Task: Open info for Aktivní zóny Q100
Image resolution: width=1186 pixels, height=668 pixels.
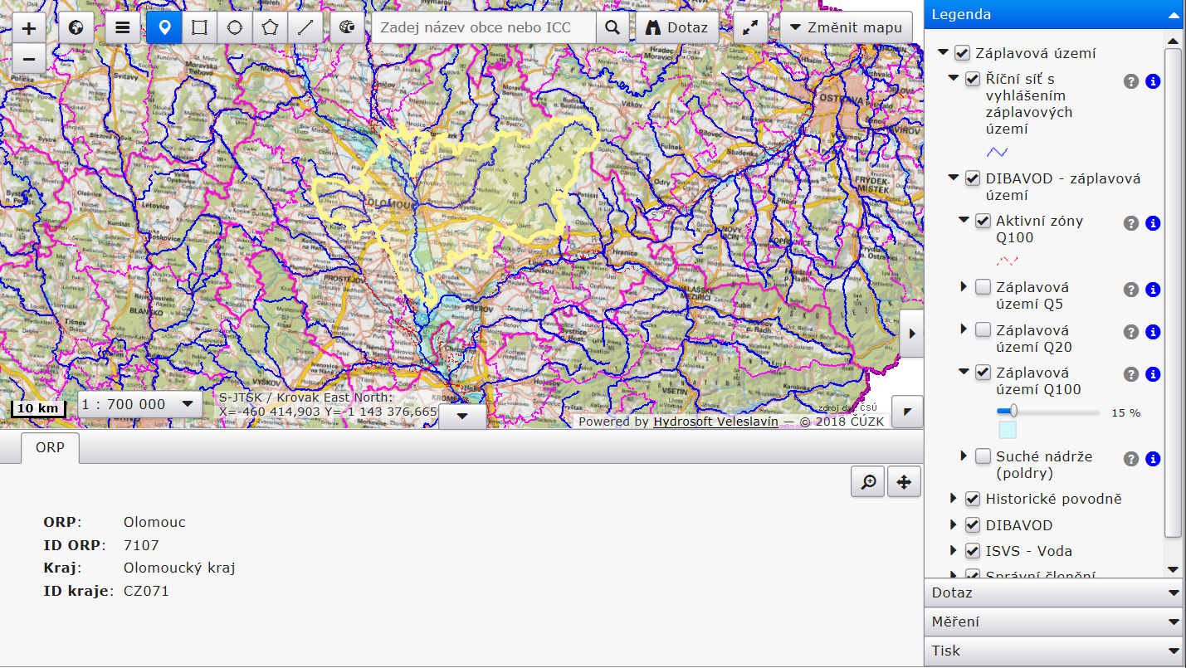Action: point(1153,223)
